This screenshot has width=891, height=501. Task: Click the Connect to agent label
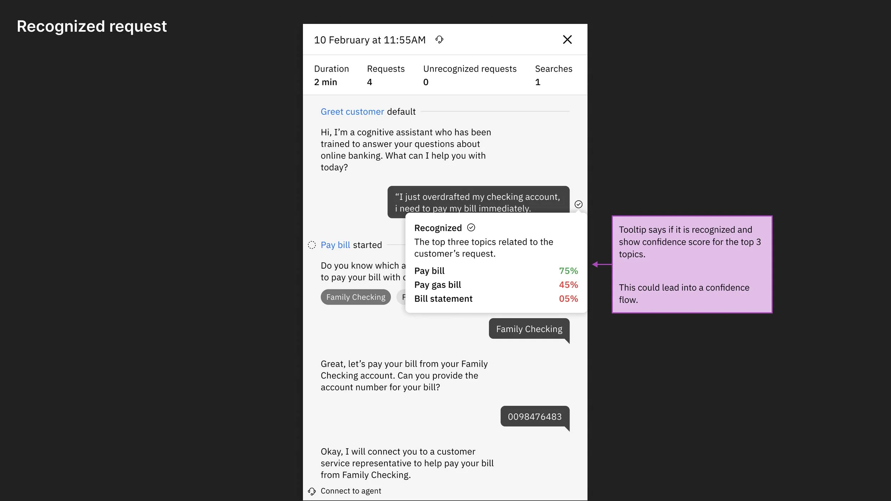coord(351,491)
